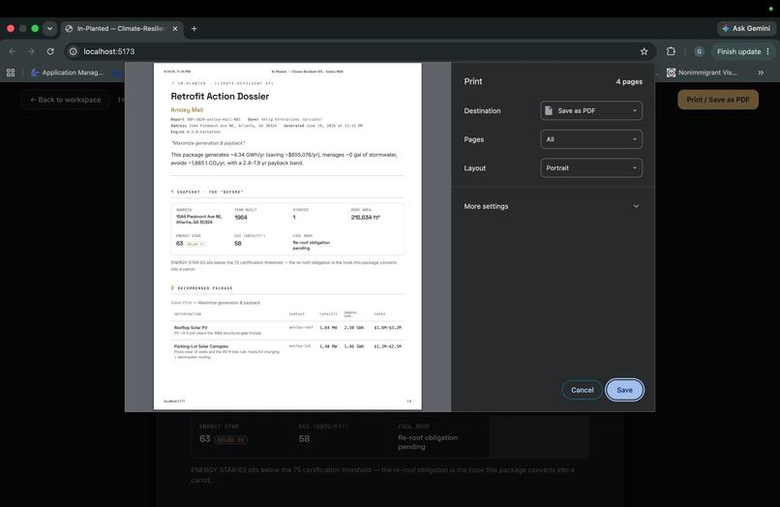Click the site info icon in address bar

coord(74,51)
